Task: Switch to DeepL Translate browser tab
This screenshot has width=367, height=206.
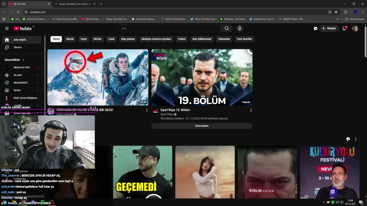Action: [x=75, y=4]
